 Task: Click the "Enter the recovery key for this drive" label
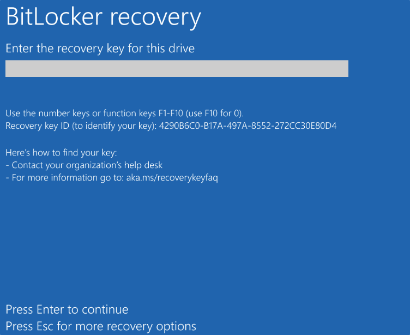click(x=100, y=49)
